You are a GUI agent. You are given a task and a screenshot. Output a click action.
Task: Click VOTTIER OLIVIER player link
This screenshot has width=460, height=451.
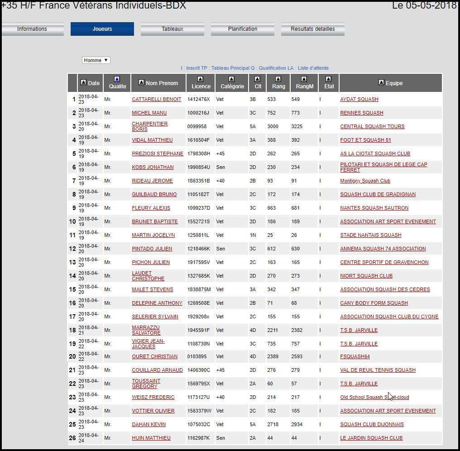(153, 411)
